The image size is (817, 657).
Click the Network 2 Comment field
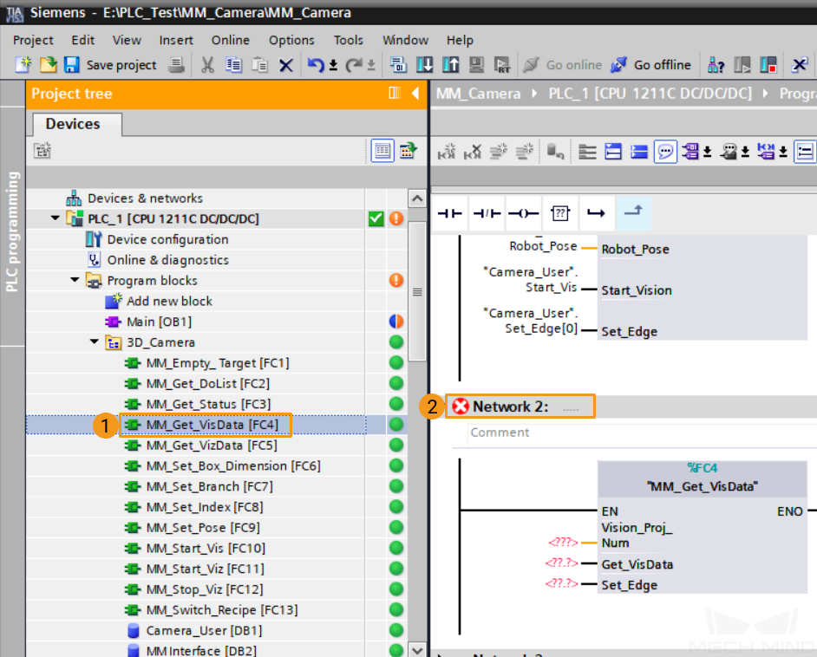point(643,433)
